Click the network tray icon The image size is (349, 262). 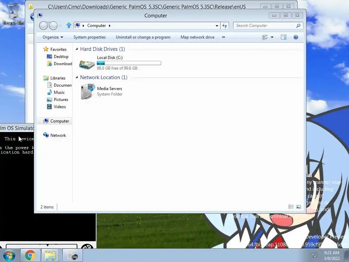point(315,255)
